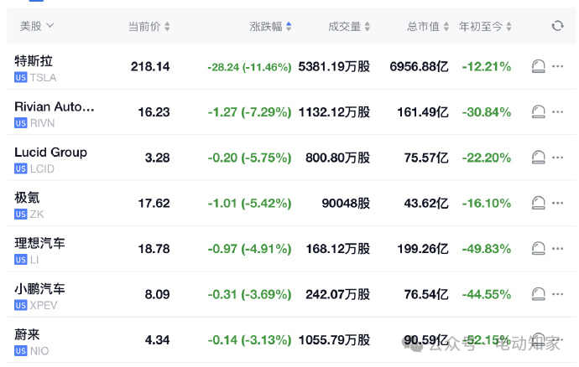Click the US badge beside LCID
579x367 pixels.
21,168
